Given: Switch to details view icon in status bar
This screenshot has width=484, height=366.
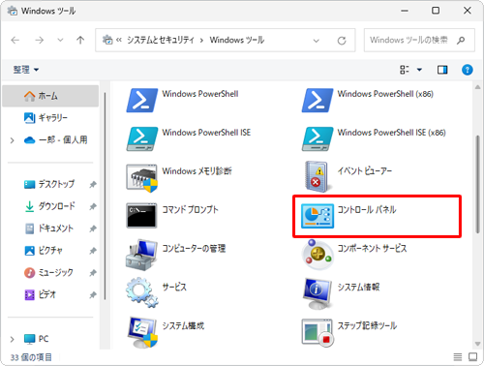Looking at the screenshot, I should pos(458,357).
